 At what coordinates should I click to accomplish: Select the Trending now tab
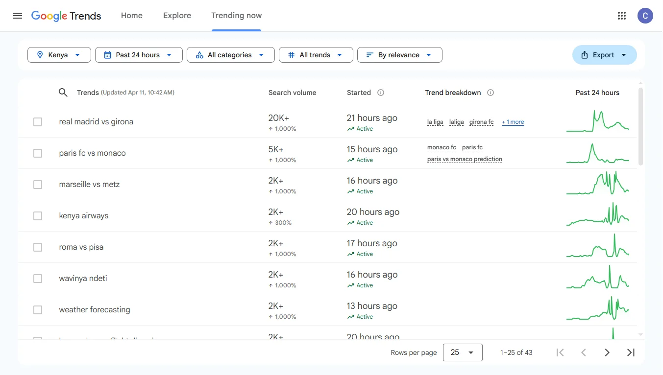point(236,16)
